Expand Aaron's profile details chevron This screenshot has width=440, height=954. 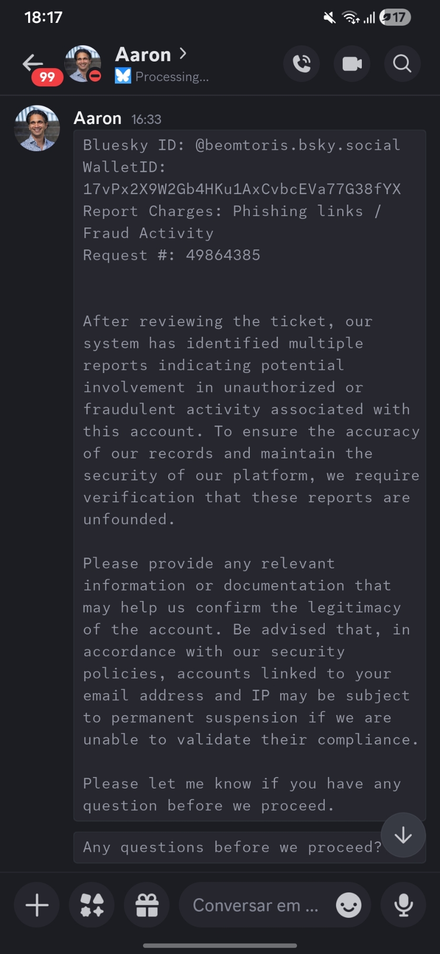pos(183,53)
